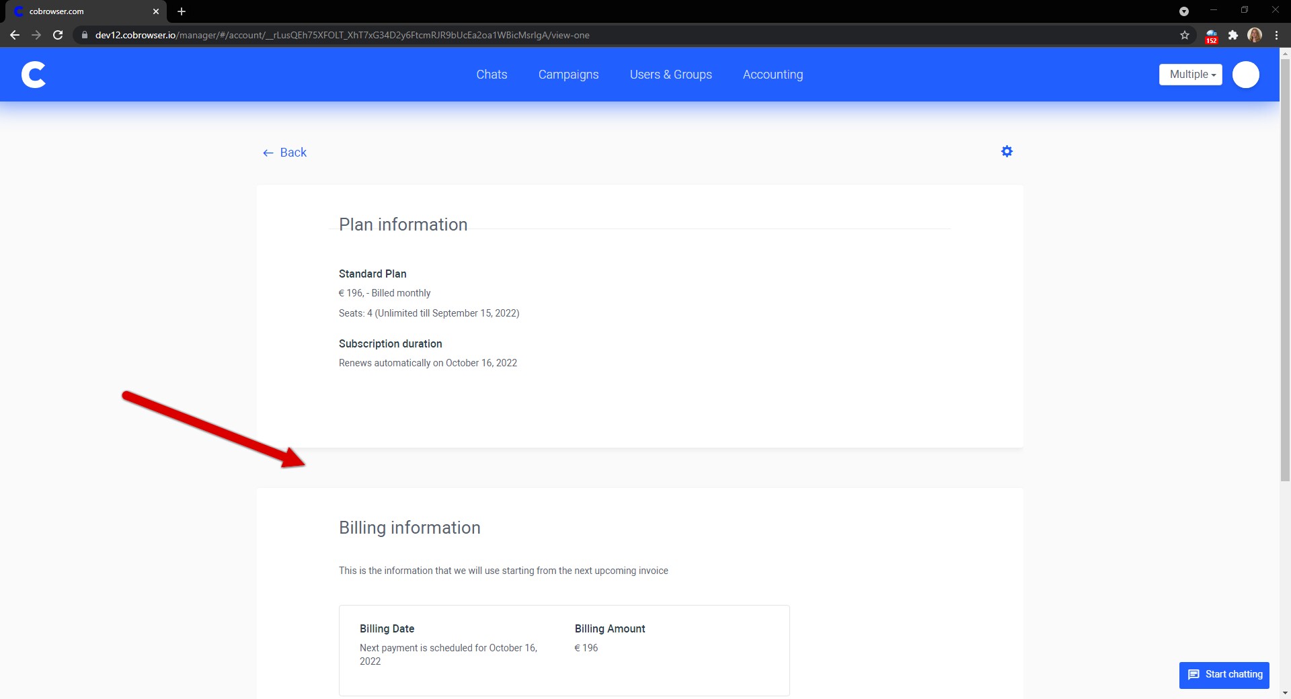
Task: Click the Back link
Action: click(x=292, y=152)
